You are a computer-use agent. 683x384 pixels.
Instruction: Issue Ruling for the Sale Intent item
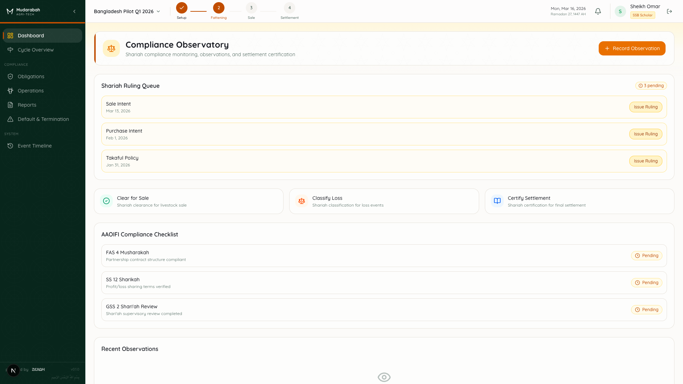645,107
